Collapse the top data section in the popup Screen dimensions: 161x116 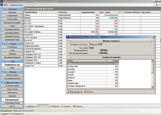click(x=71, y=41)
